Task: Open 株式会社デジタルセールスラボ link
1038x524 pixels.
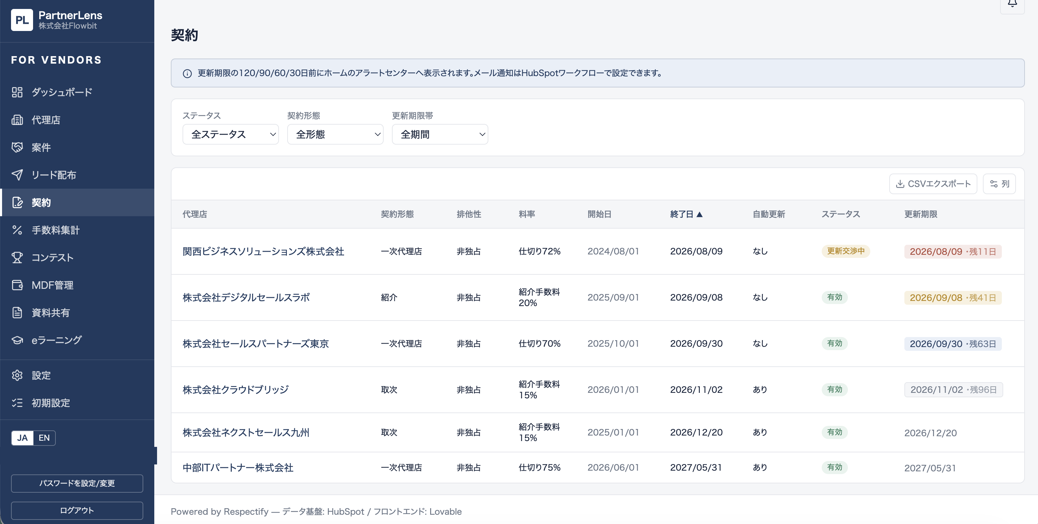Action: point(246,298)
